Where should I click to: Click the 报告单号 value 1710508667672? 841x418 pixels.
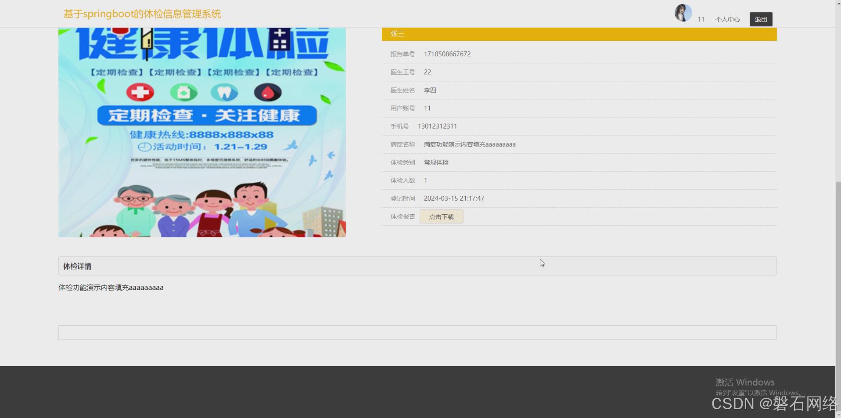pos(447,54)
